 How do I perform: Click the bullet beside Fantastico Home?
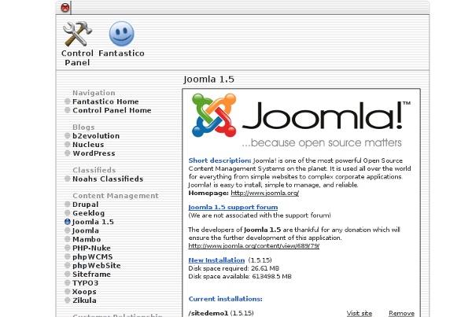68,101
